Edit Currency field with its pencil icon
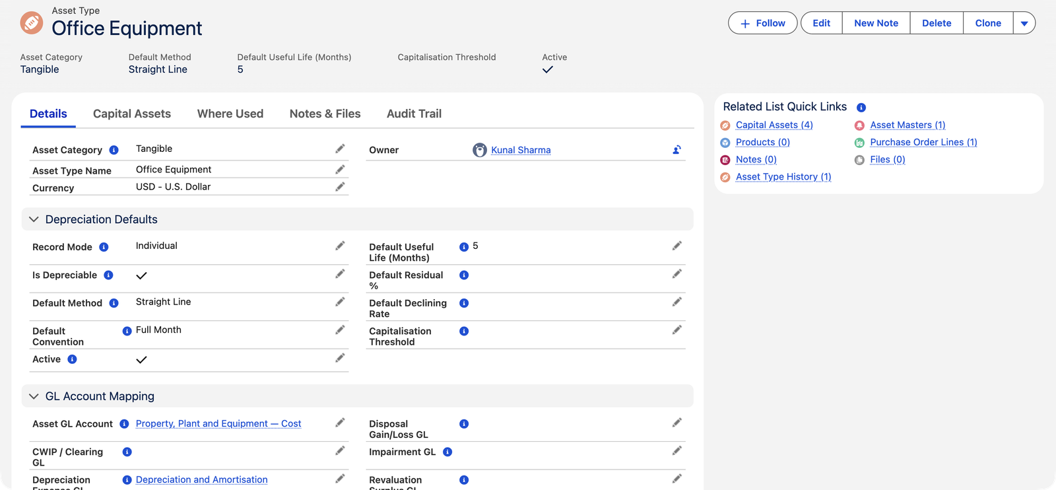1056x490 pixels. 340,187
